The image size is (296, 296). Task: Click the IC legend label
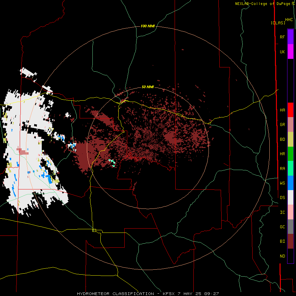coord(282,212)
